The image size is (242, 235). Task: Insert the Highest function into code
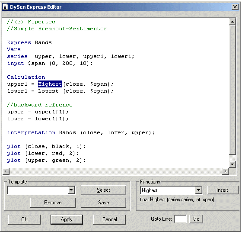coord(223,190)
